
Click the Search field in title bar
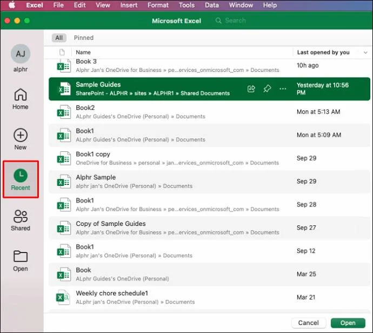point(235,21)
